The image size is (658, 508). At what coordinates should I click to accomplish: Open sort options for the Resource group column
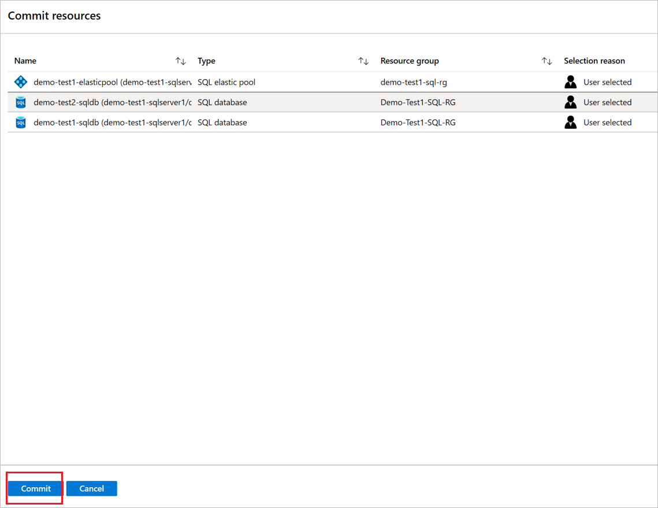[547, 61]
